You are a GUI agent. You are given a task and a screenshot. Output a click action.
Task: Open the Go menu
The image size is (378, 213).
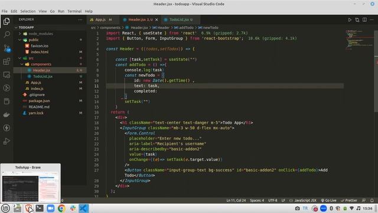pos(53,11)
